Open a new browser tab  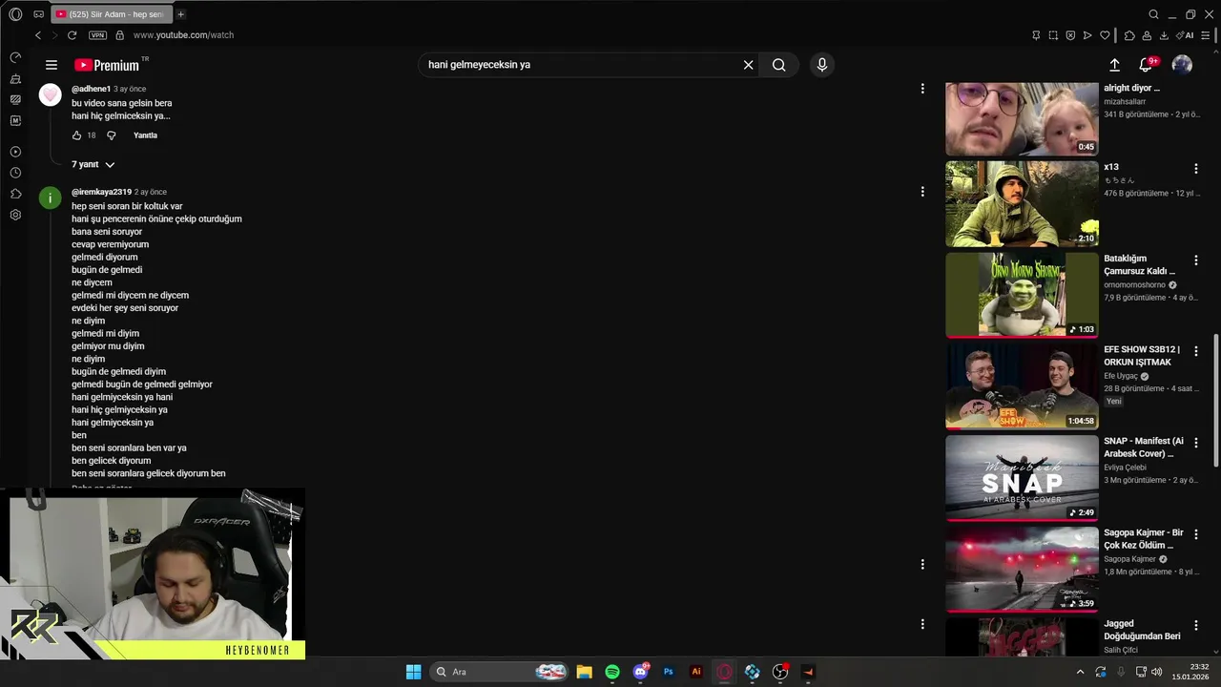181,14
